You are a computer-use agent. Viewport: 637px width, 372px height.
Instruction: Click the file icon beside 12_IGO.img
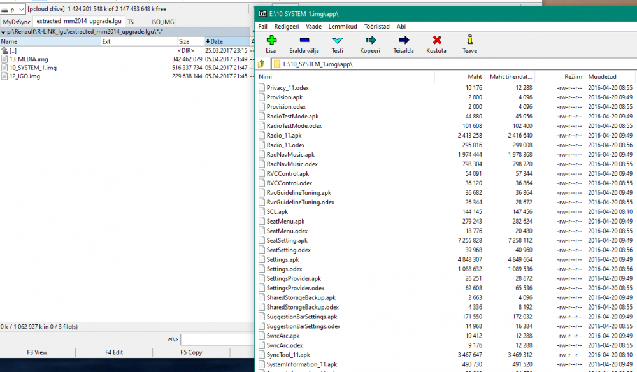pos(4,76)
